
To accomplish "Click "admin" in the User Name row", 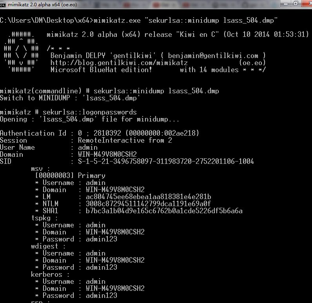I will (x=88, y=147).
